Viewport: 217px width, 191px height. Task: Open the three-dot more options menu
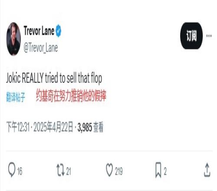[x=209, y=36]
